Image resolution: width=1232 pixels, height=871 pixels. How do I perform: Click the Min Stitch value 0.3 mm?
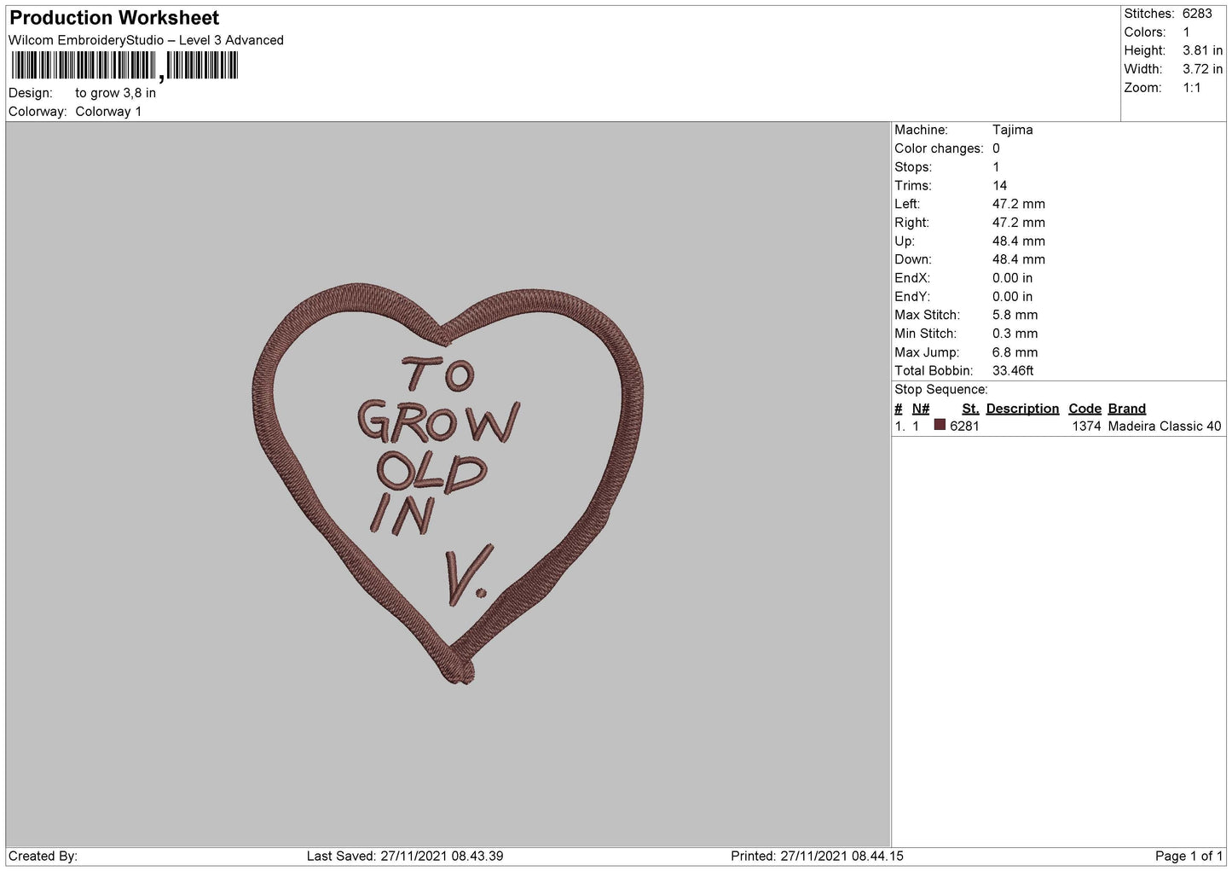(1015, 334)
